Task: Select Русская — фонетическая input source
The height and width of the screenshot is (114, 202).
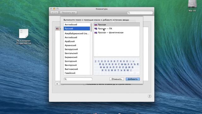Action: coord(116,33)
